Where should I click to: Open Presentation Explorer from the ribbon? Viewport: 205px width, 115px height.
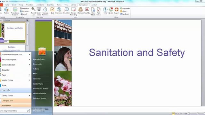pos(15,11)
